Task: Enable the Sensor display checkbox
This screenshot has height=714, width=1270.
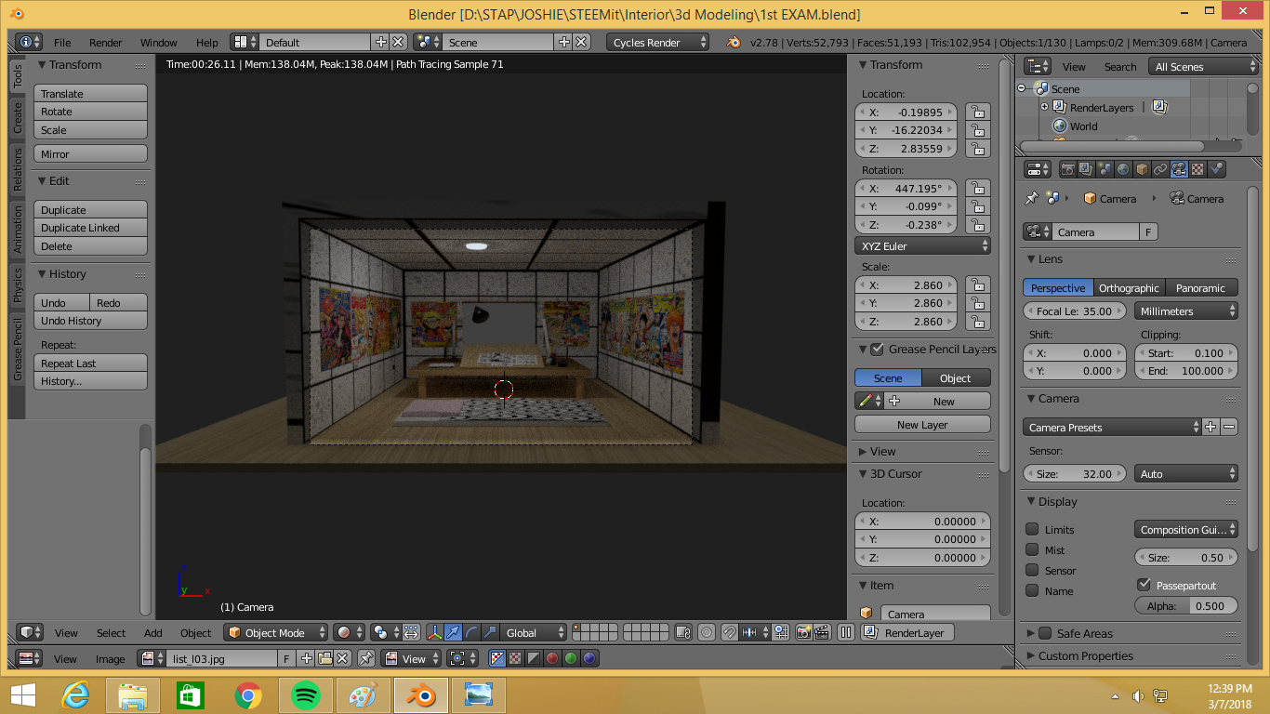Action: coord(1032,570)
